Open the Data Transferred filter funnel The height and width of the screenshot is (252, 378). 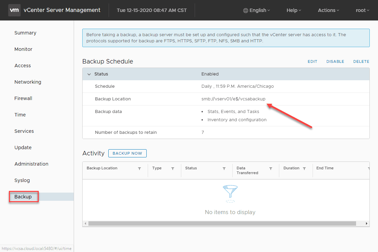click(271, 168)
